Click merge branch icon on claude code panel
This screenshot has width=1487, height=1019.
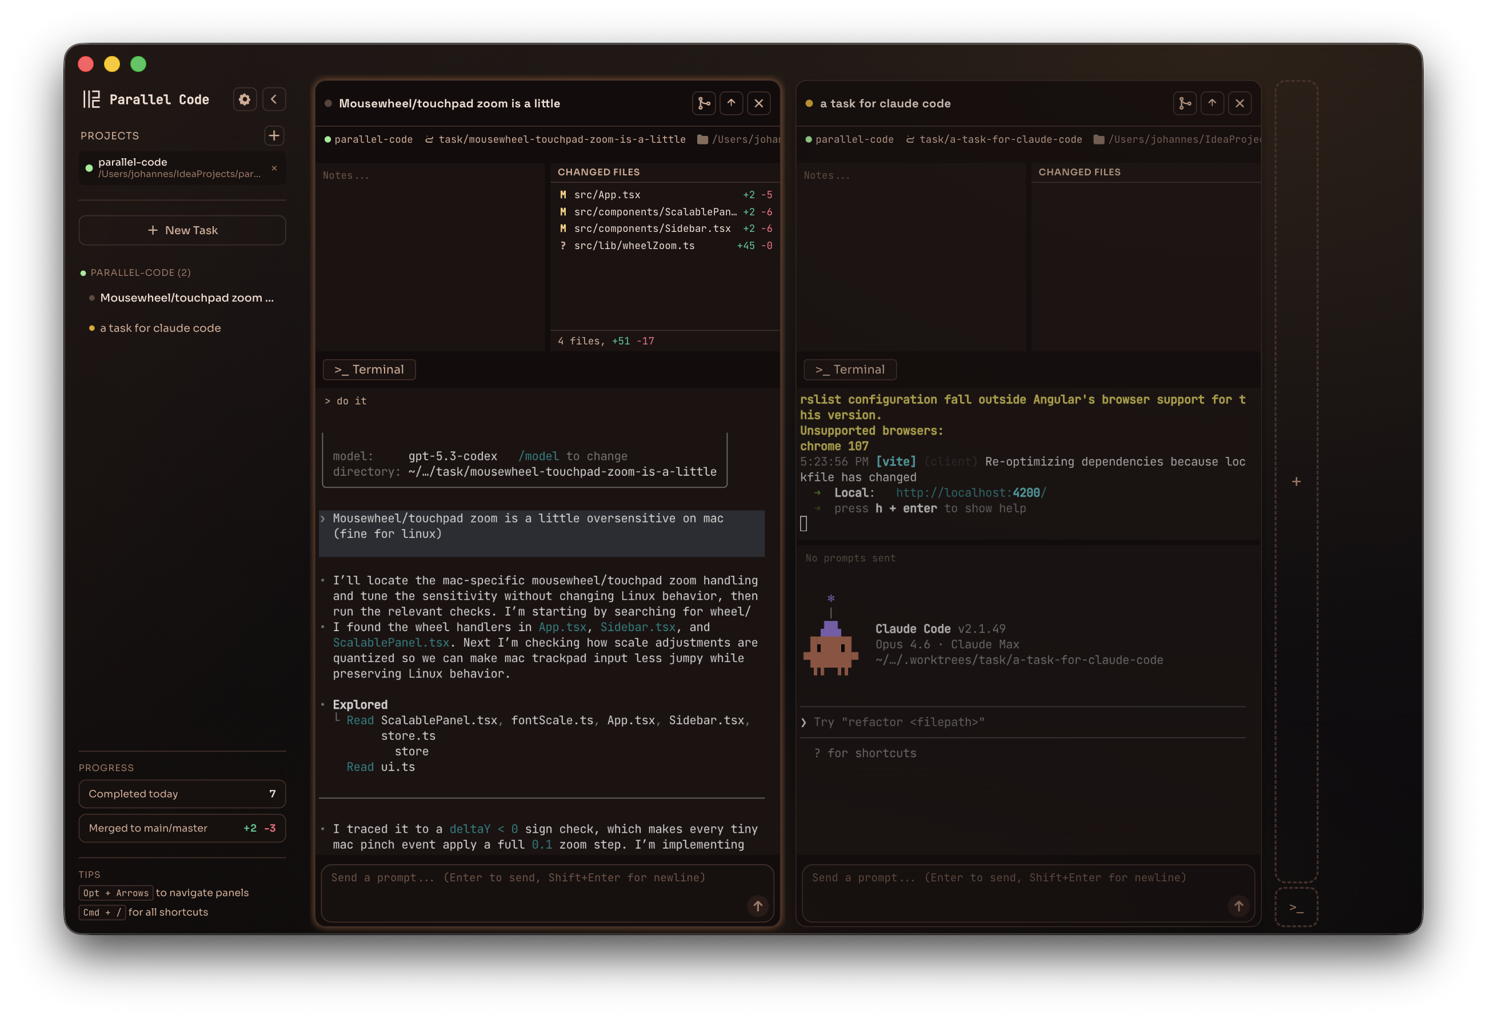point(1185,103)
